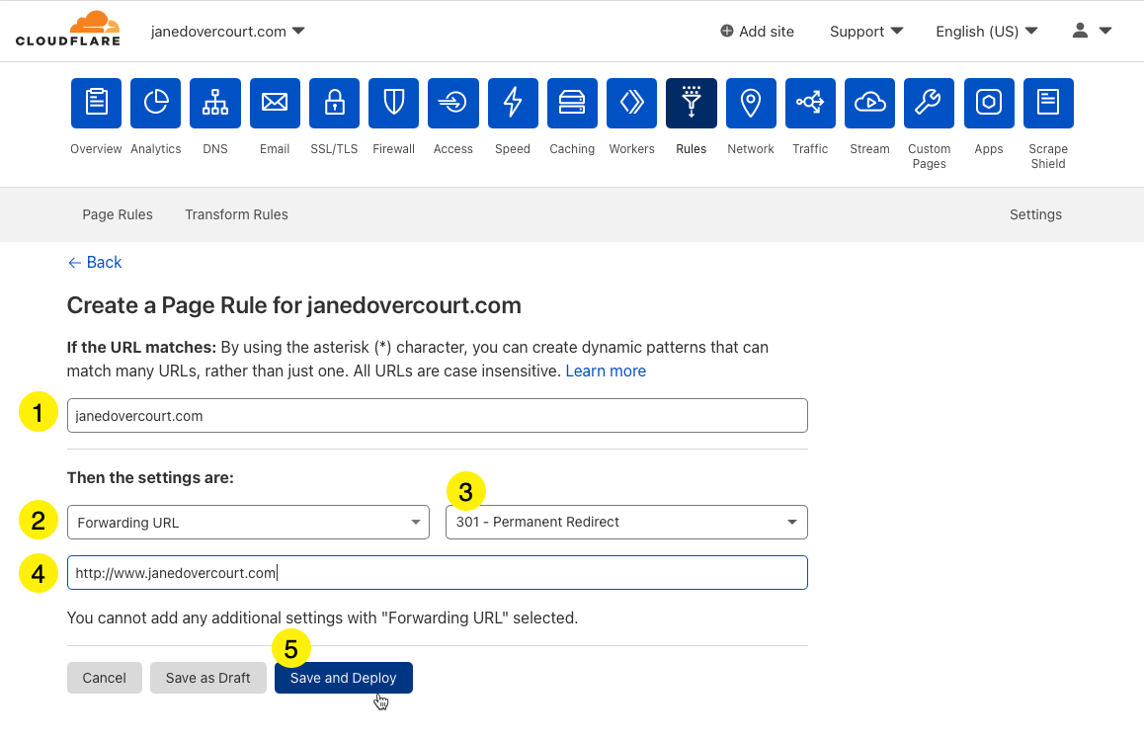Click the Scrape Shield label in navigation

(1048, 156)
